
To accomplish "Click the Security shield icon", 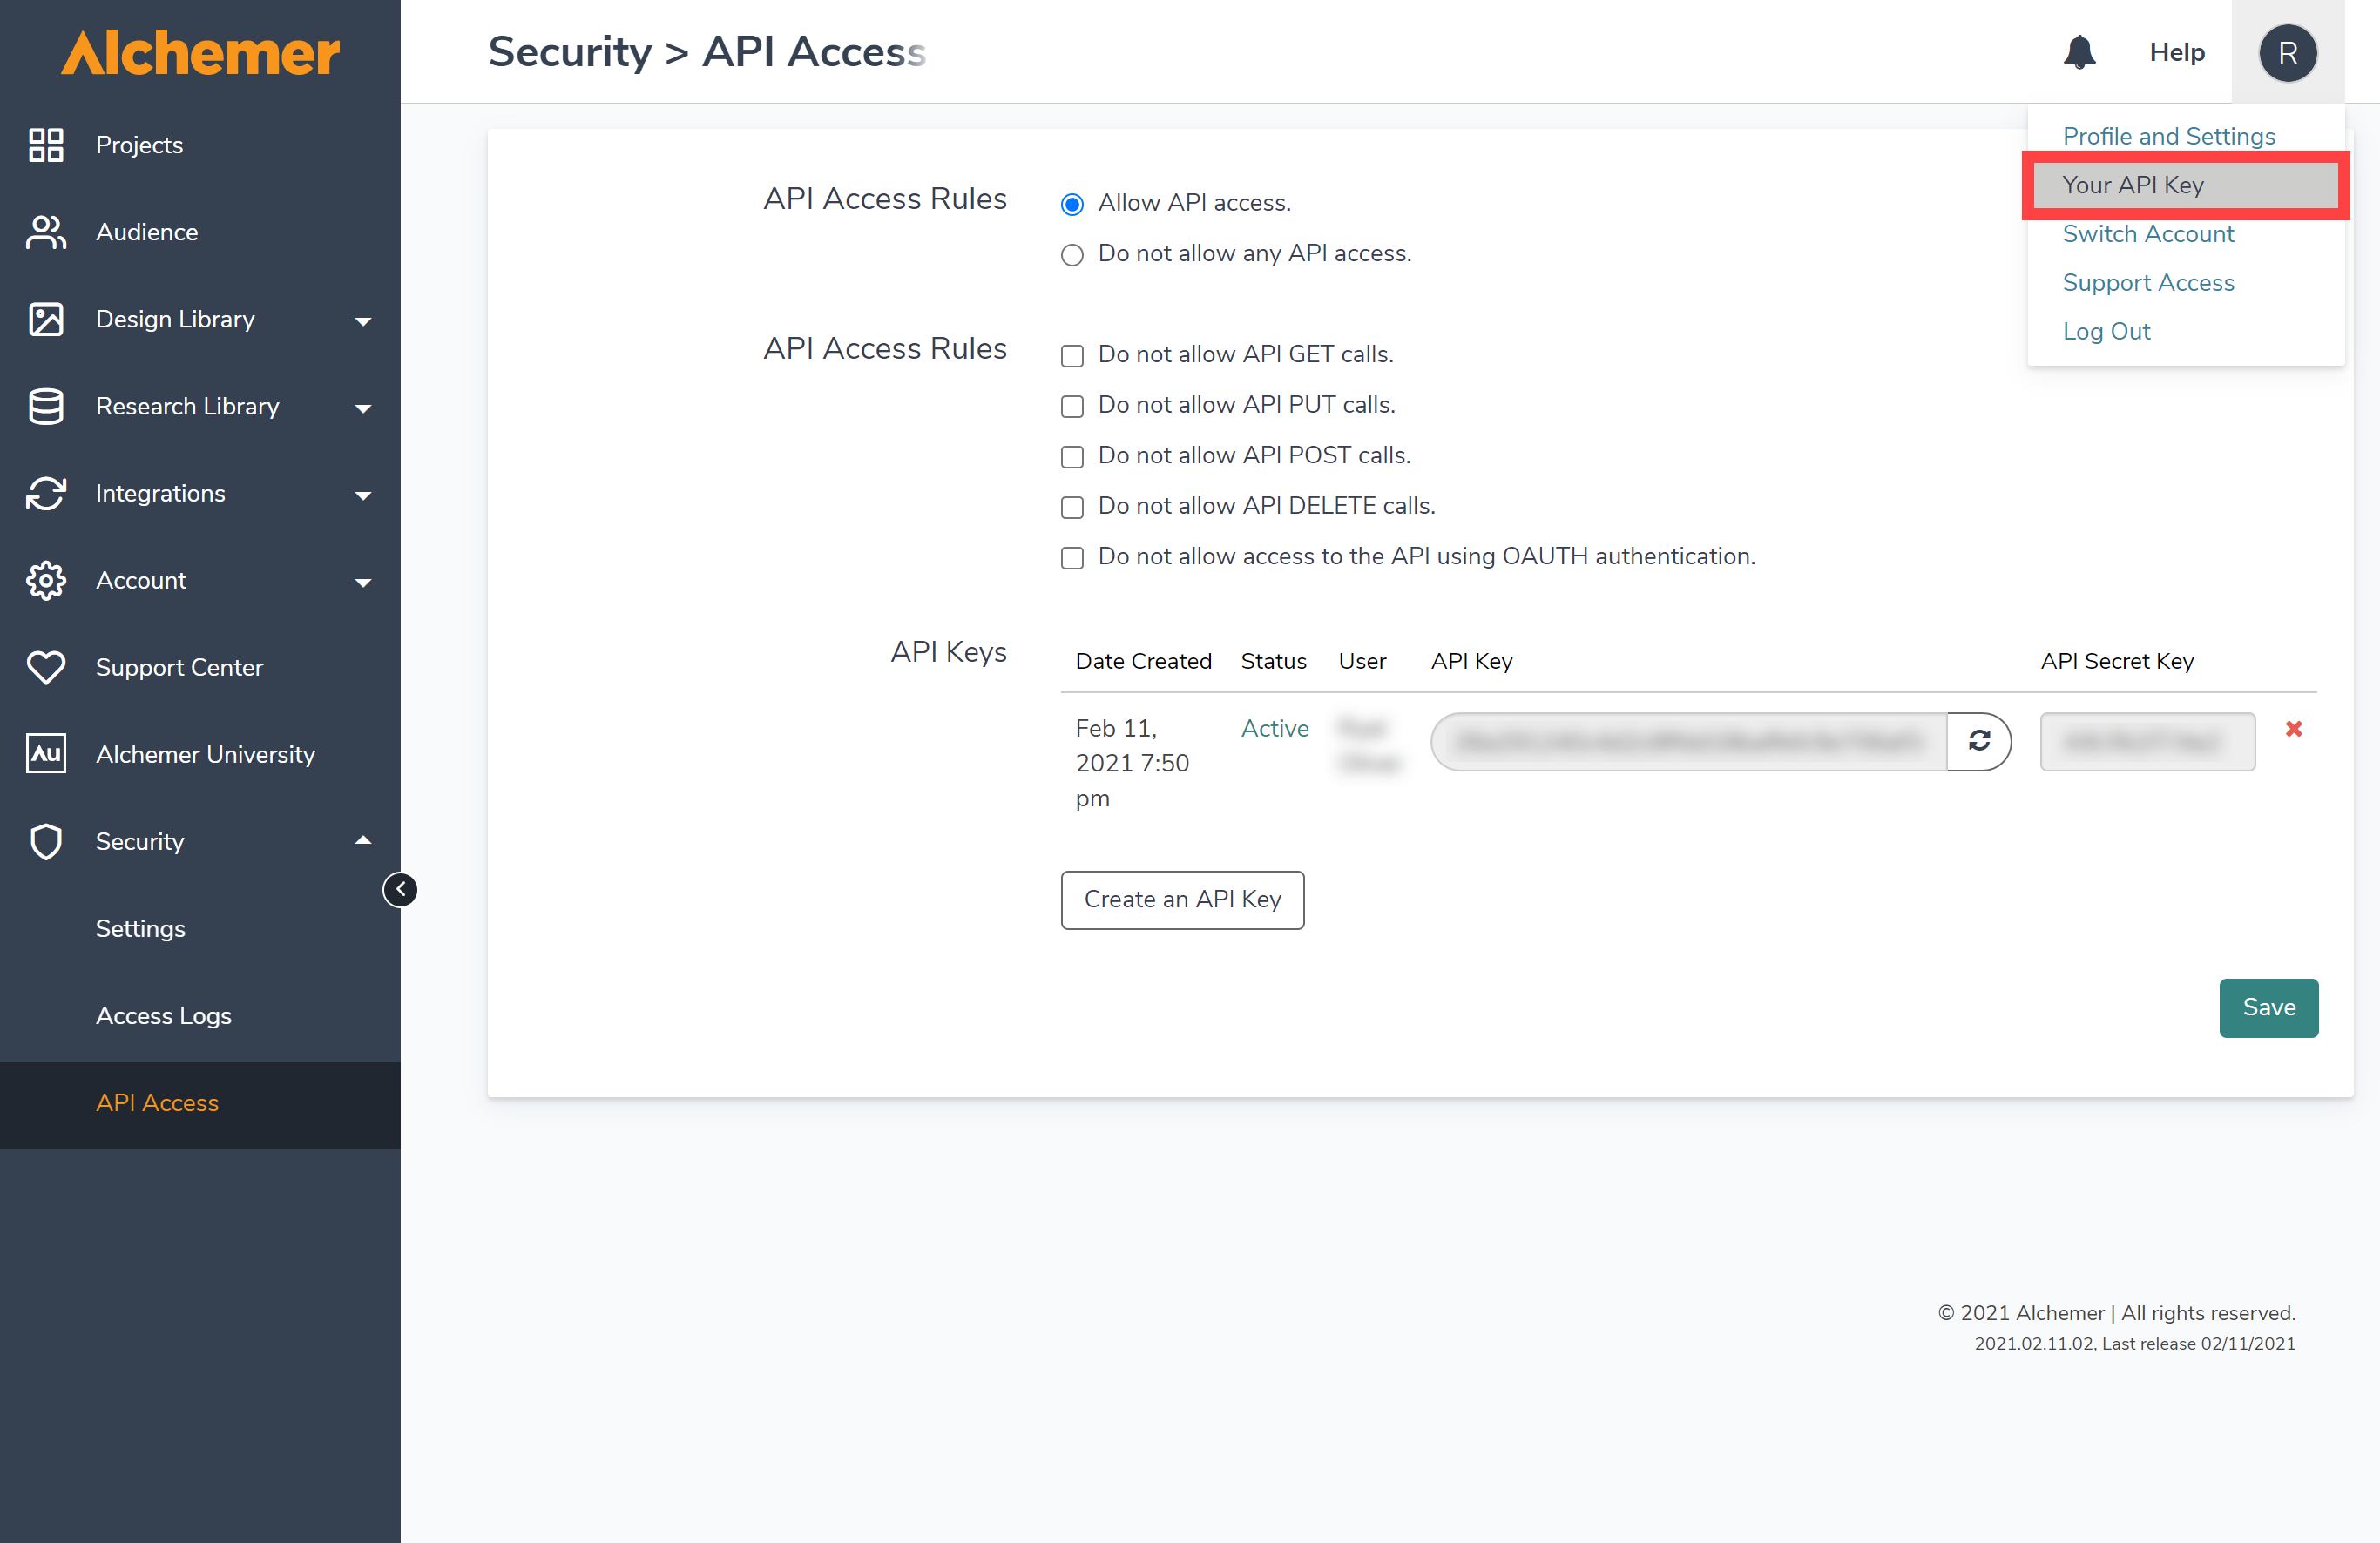I will (46, 841).
